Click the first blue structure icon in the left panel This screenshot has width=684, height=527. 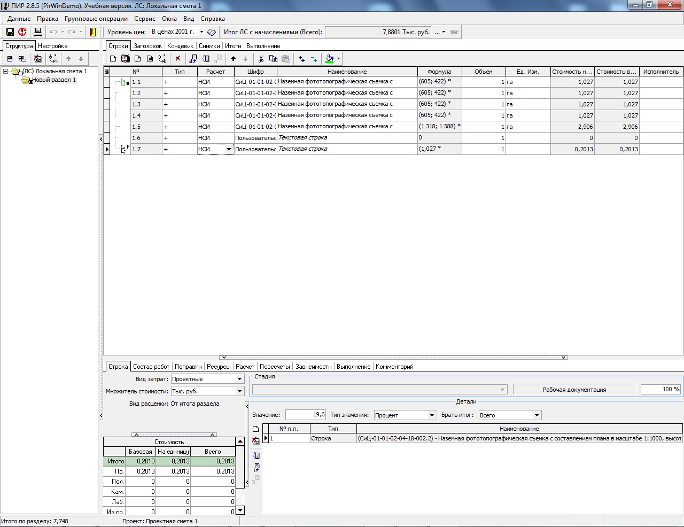pyautogui.click(x=10, y=59)
